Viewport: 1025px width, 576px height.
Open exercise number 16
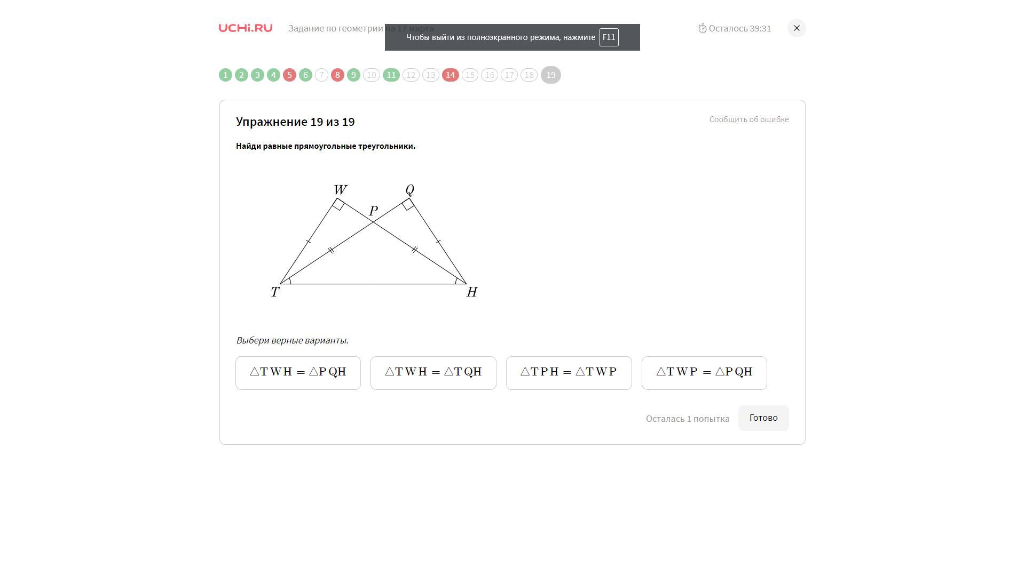tap(490, 75)
